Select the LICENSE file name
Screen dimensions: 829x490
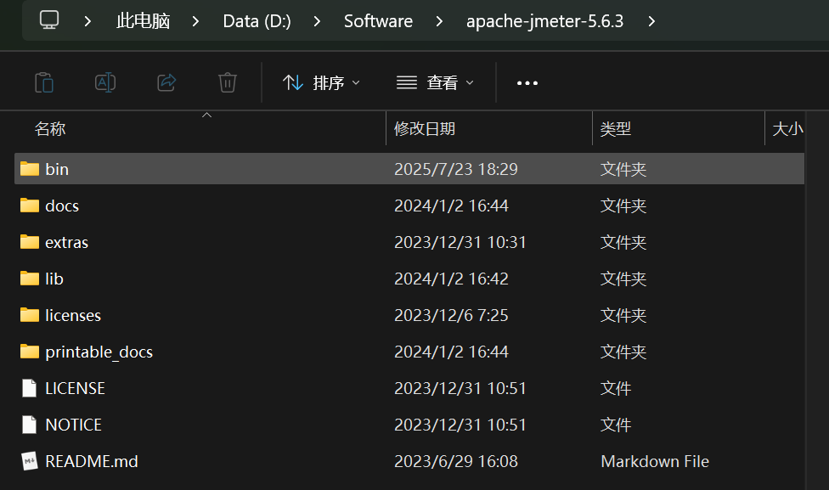tap(75, 388)
